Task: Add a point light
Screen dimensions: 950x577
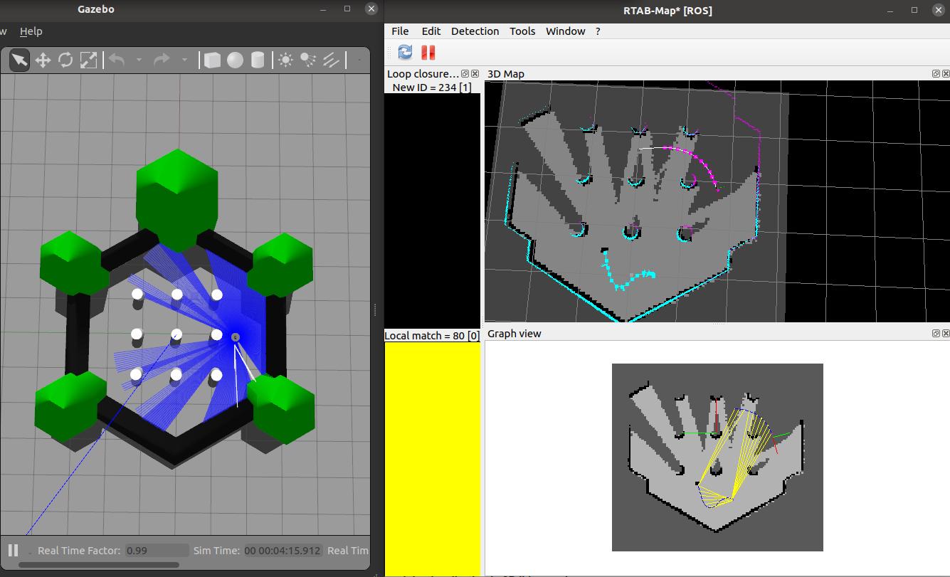Action: 285,60
